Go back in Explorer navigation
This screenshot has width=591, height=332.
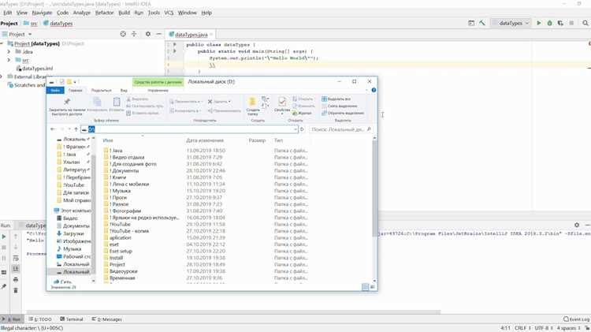click(x=52, y=129)
